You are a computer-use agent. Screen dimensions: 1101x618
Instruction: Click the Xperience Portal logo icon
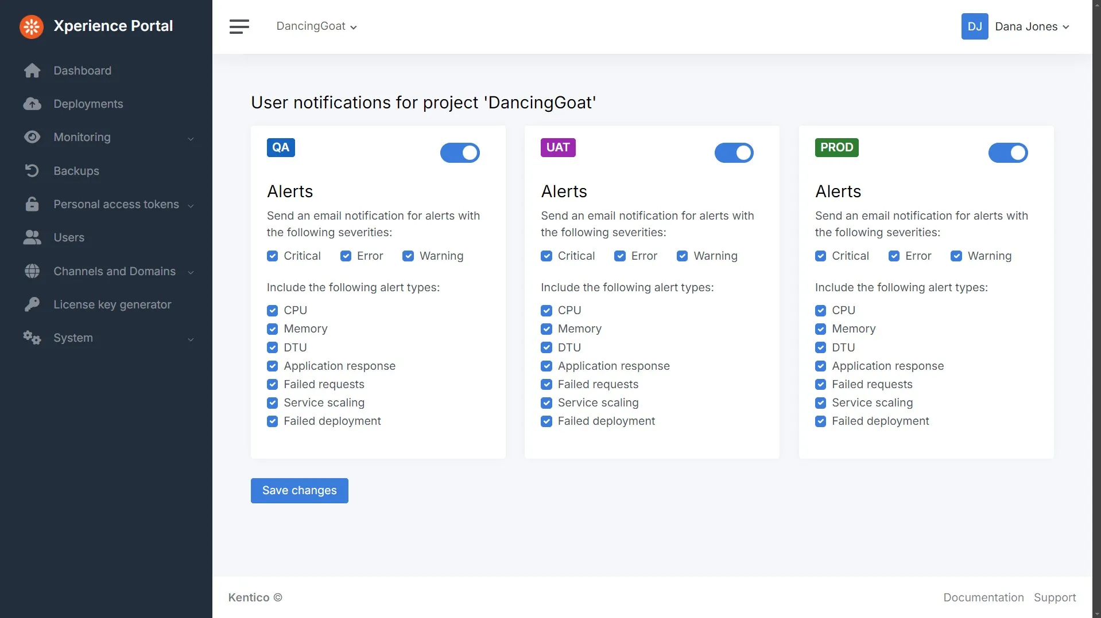[32, 26]
